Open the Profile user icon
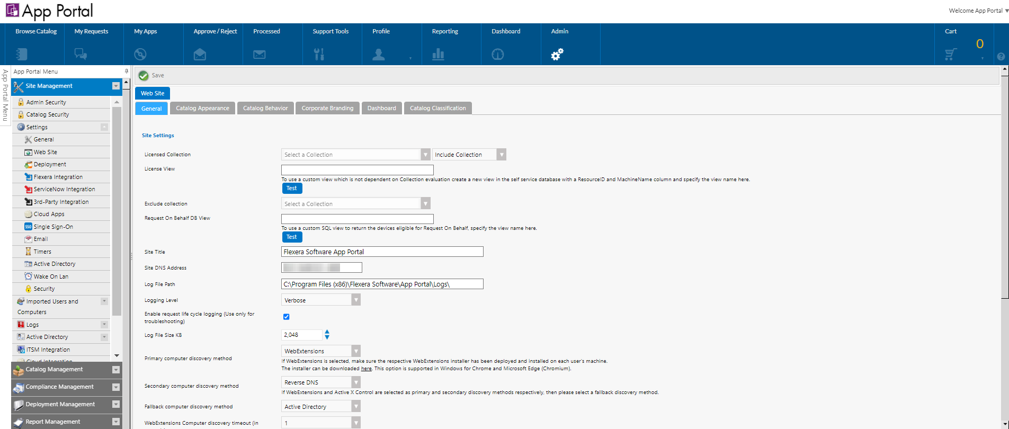 tap(378, 54)
